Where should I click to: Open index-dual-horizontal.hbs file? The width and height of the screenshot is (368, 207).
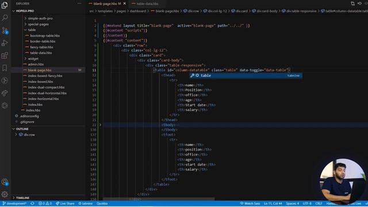point(47,93)
